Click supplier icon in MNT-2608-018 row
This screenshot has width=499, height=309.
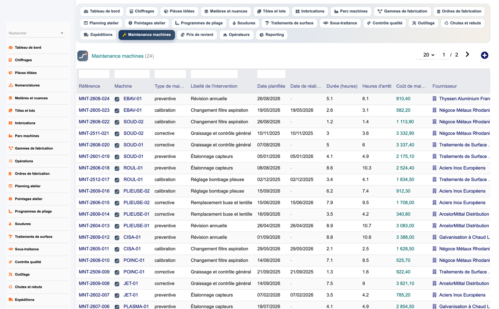coord(434,168)
